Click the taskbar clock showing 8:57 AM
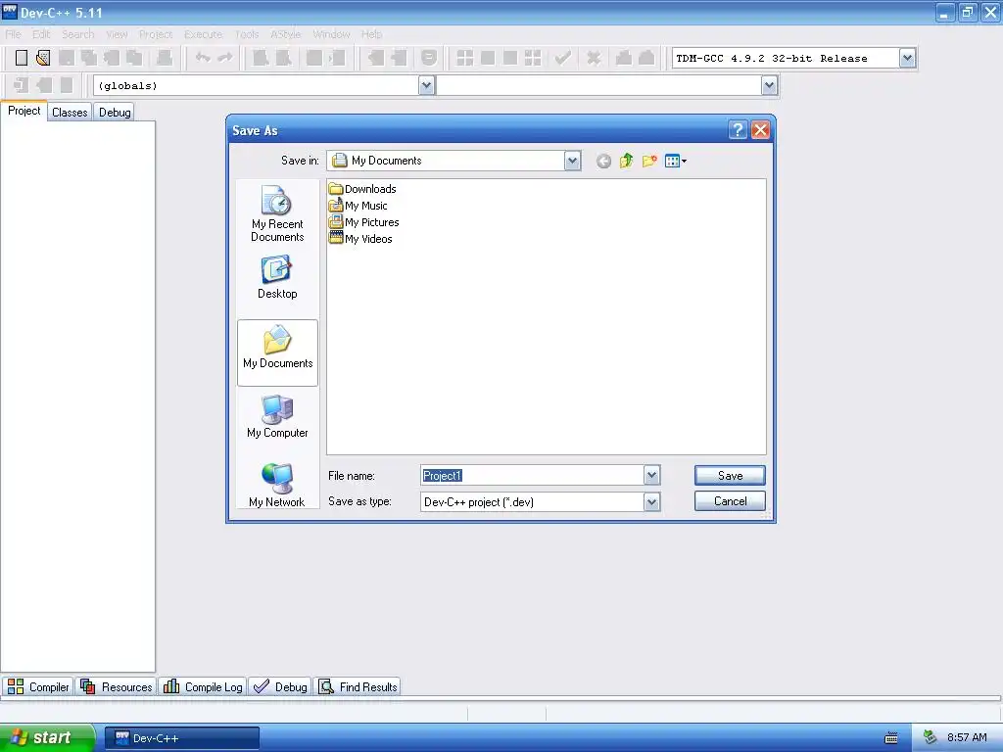Image resolution: width=1003 pixels, height=752 pixels. click(967, 737)
